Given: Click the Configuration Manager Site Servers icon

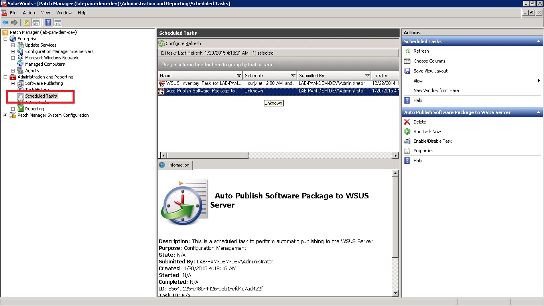Looking at the screenshot, I should click(x=20, y=51).
